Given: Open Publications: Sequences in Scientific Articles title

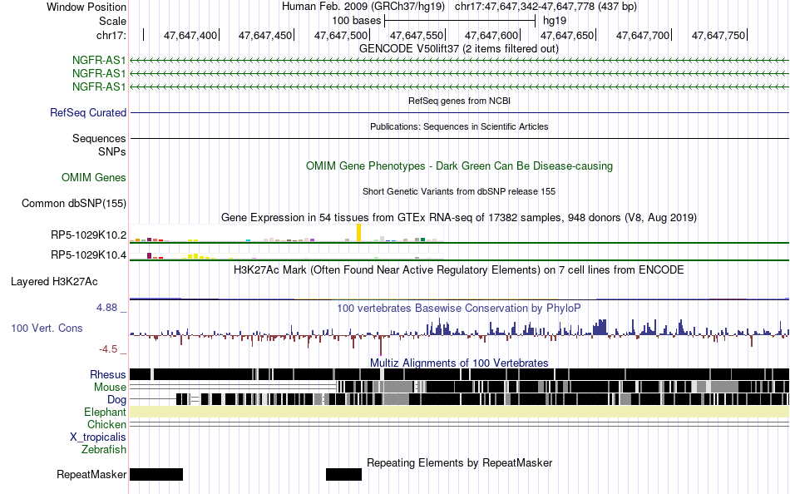Looking at the screenshot, I should pos(459,126).
